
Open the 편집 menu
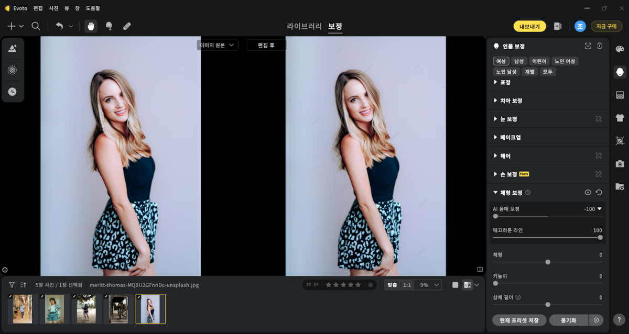(38, 8)
